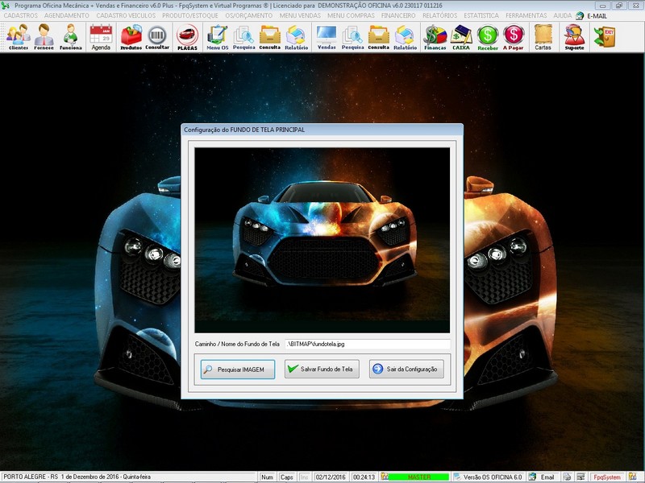Open the AGENDAMENTO menu
This screenshot has width=645, height=483.
[x=67, y=15]
